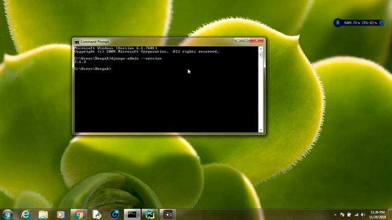Click the Command Prompt scrollbar down arrow
Viewport: 392px width, 220px height.
tap(261, 130)
